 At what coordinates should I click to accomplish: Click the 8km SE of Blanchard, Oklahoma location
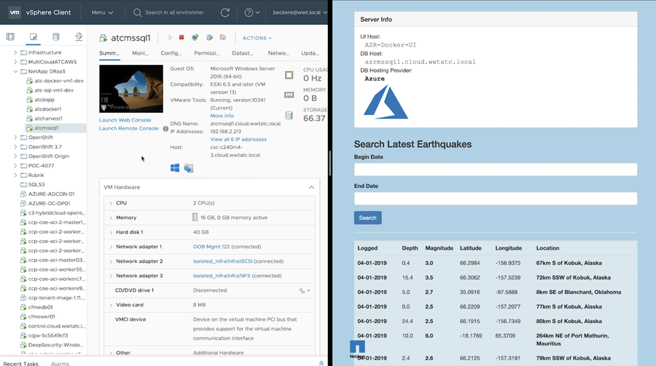click(x=578, y=292)
